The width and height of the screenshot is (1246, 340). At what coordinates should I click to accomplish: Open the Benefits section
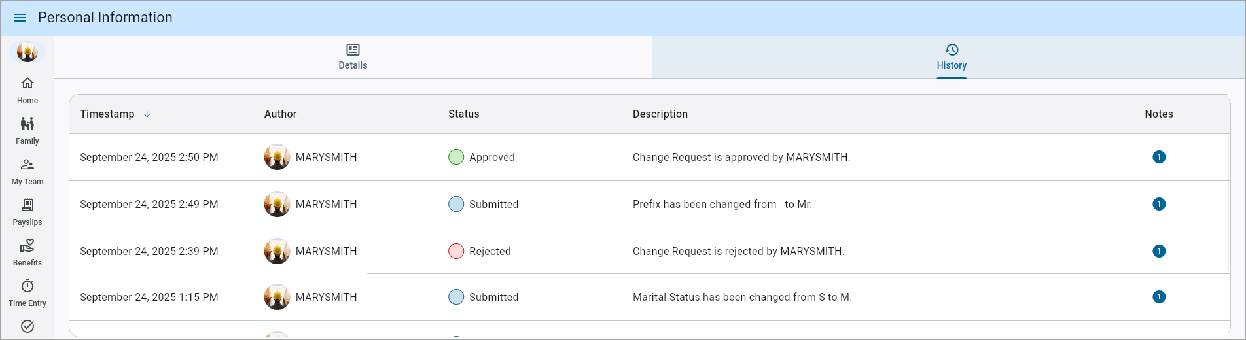click(x=27, y=252)
